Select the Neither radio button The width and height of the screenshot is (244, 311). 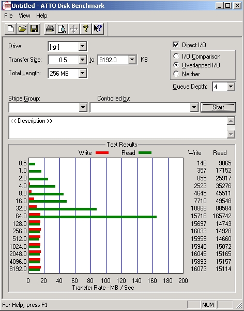(x=176, y=74)
